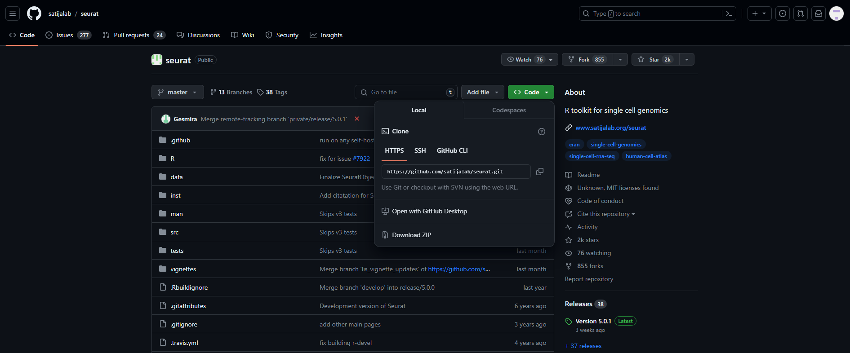This screenshot has width=850, height=353.
Task: Click the clone help question mark icon
Action: tap(541, 132)
